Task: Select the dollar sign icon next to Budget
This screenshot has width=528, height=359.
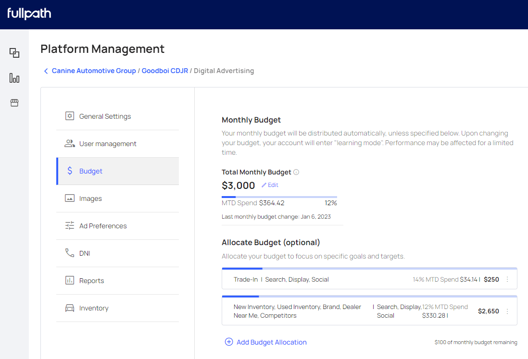Action: (70, 171)
